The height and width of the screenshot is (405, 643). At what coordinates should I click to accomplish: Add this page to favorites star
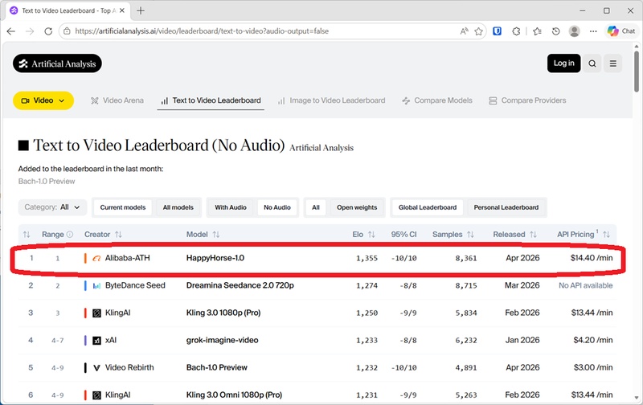pyautogui.click(x=478, y=31)
